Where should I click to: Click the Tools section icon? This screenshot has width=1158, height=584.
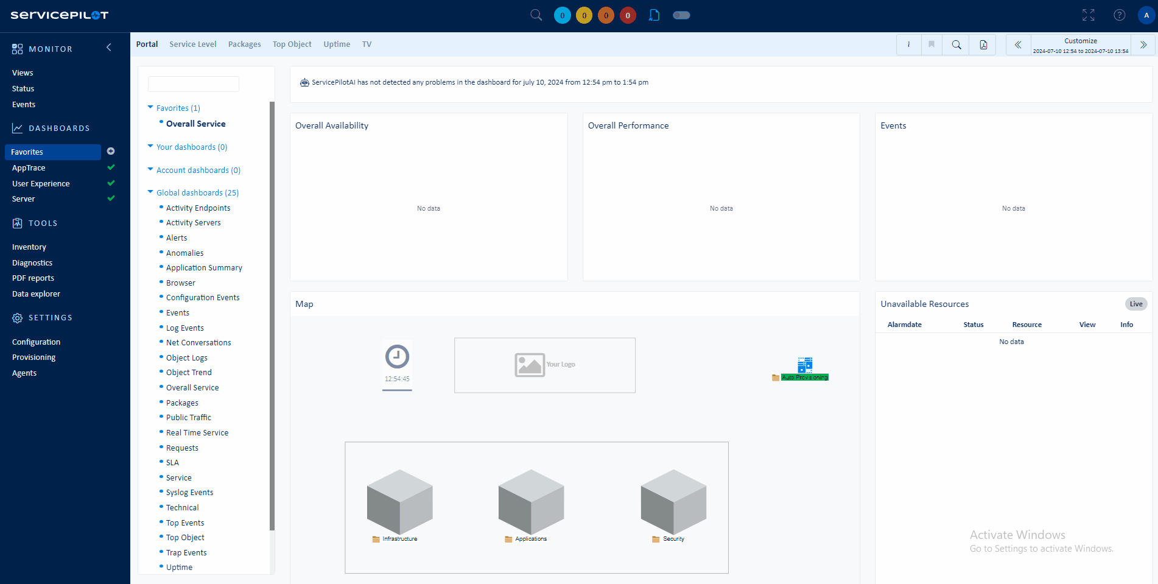tap(17, 223)
